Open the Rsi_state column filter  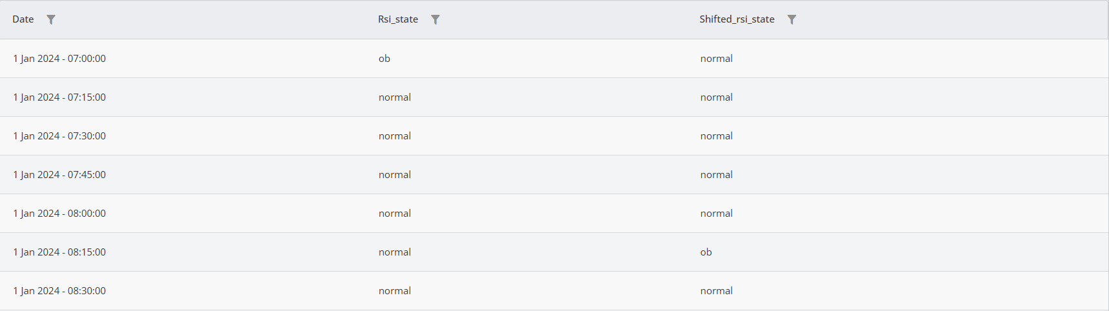pos(435,19)
